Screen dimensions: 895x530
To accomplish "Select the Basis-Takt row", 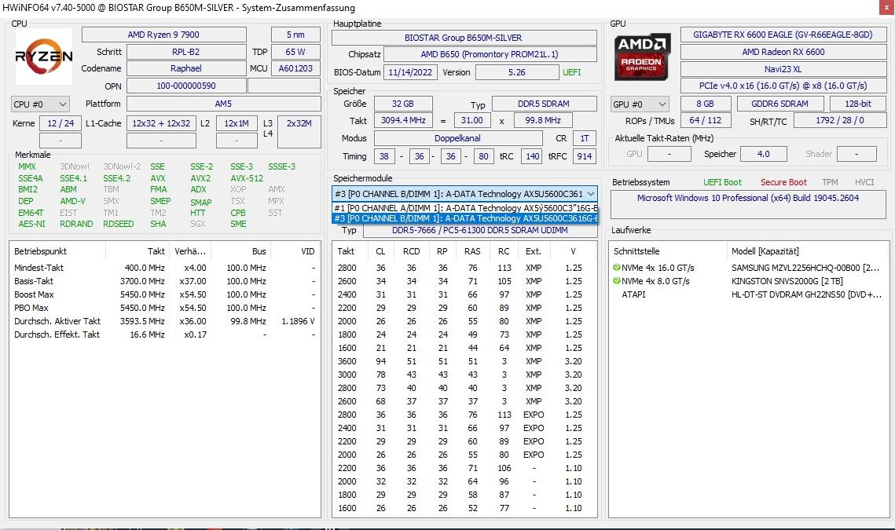I will pos(164,281).
